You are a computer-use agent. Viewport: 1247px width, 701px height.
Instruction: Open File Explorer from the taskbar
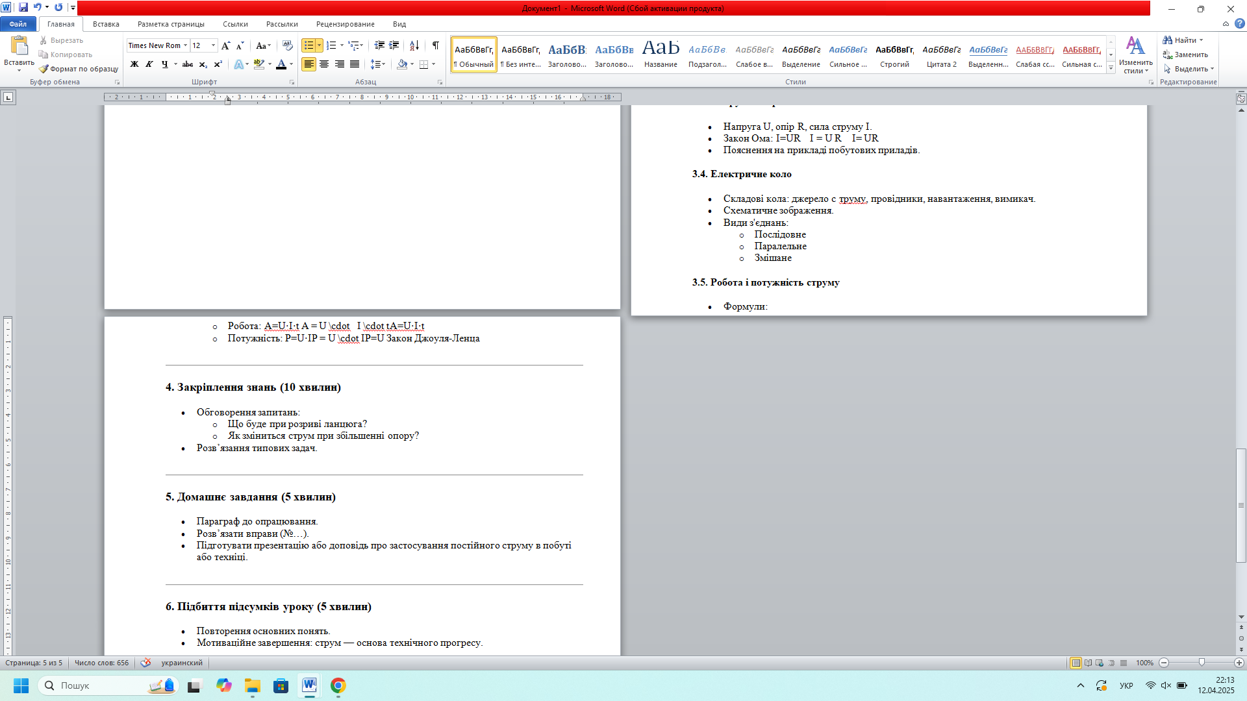pos(252,685)
